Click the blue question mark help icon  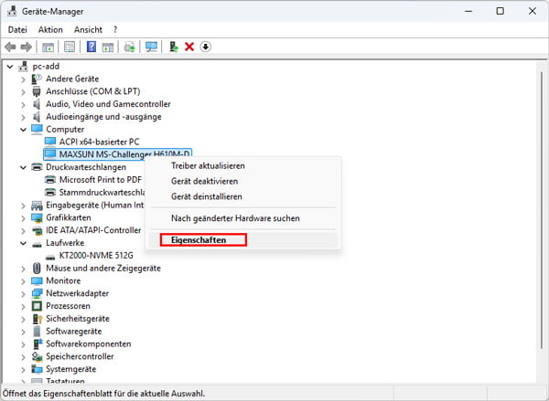[91, 47]
